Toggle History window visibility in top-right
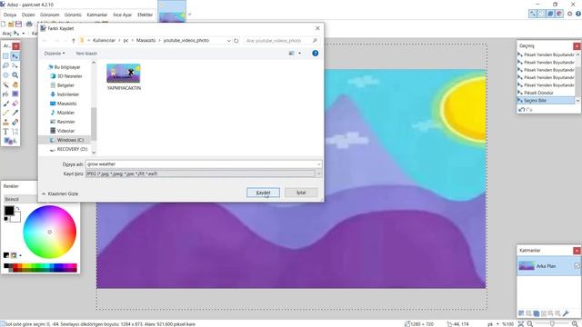Screen dimensions: 582x327 (x=542, y=14)
